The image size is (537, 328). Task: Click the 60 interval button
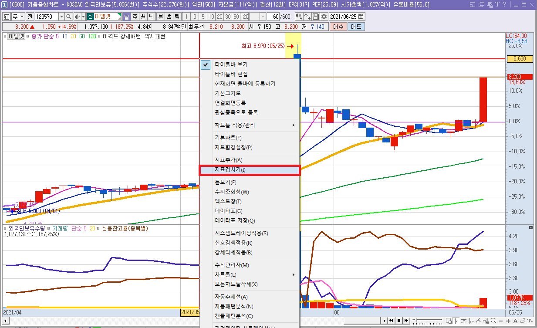[x=236, y=17]
